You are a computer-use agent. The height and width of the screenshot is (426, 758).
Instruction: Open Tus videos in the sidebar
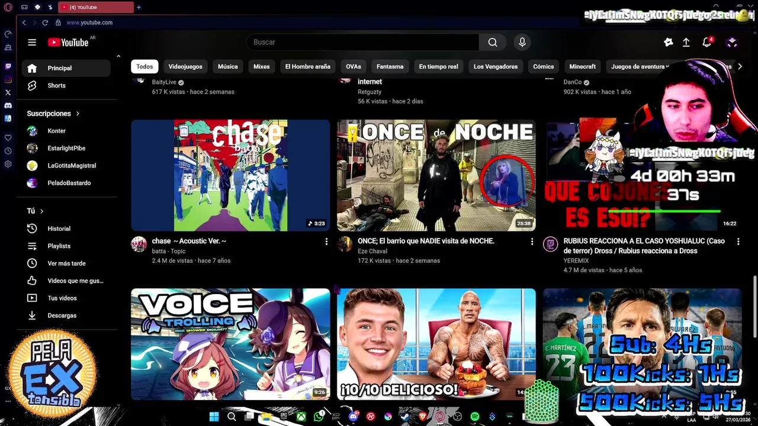click(x=66, y=298)
